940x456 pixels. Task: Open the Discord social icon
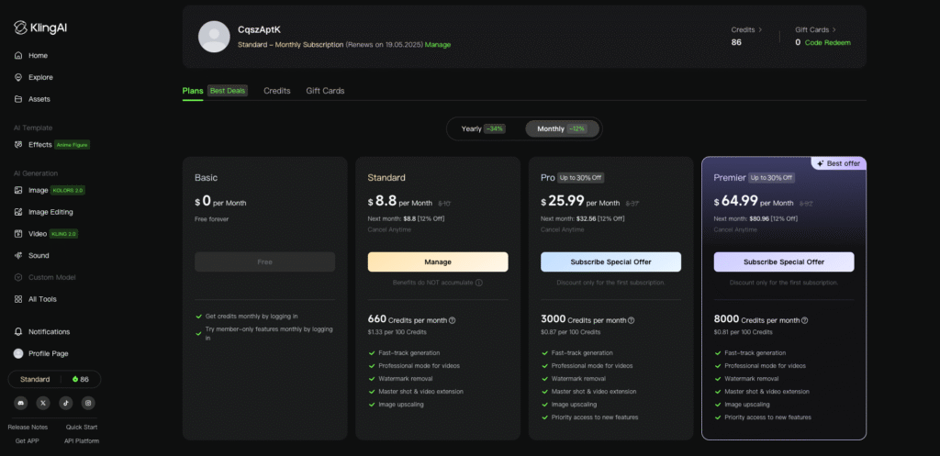pos(21,403)
